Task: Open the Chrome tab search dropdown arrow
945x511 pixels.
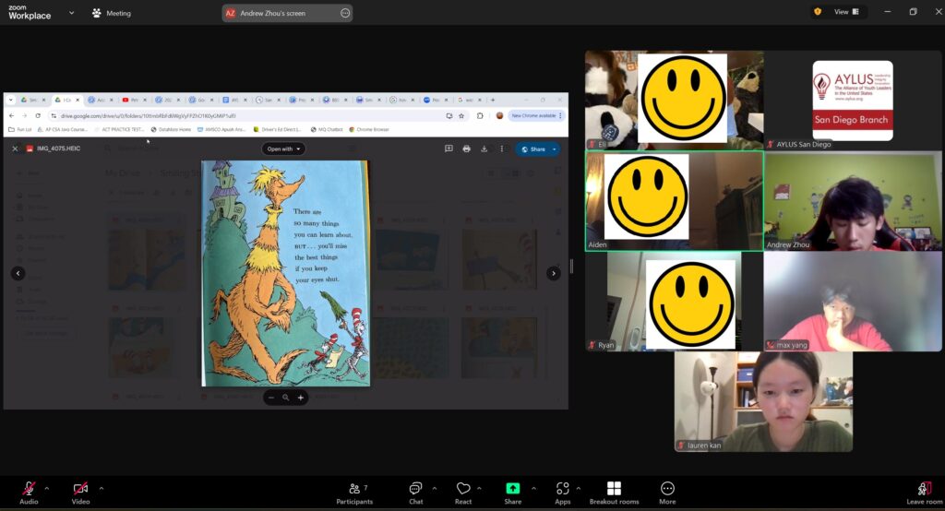Action: coord(11,100)
